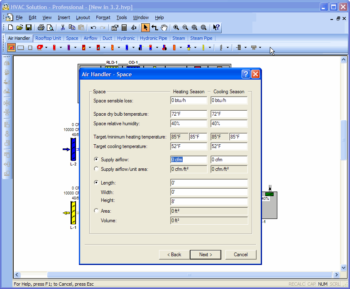This screenshot has height=289, width=350.
Task: Click the Cut scissors icon
Action: 63,27
